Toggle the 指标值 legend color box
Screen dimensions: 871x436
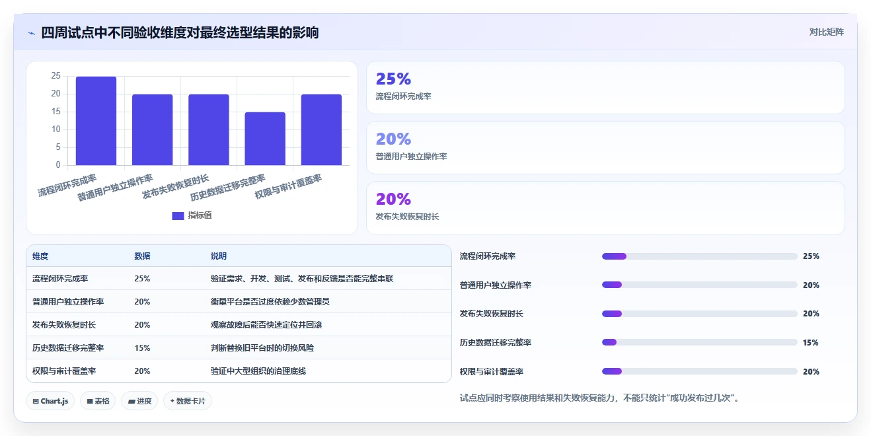click(178, 215)
